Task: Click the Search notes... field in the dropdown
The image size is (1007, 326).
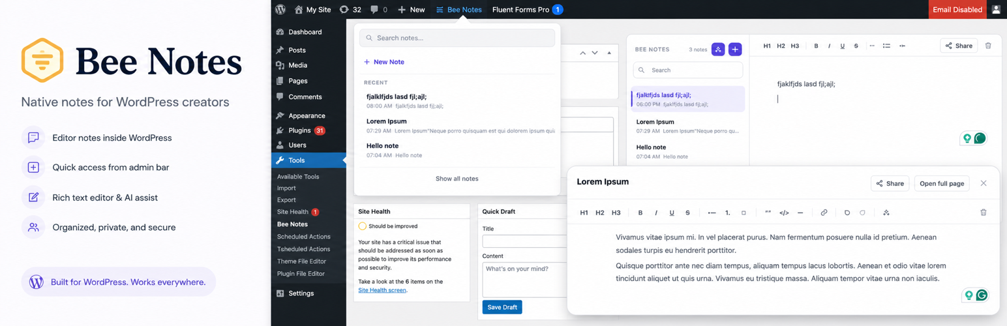Action: [x=457, y=38]
